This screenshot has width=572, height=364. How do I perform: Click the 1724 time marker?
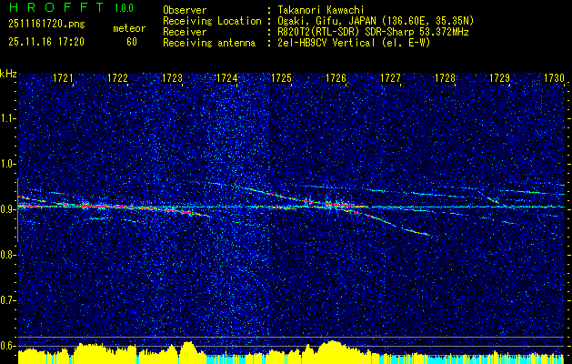(x=226, y=77)
